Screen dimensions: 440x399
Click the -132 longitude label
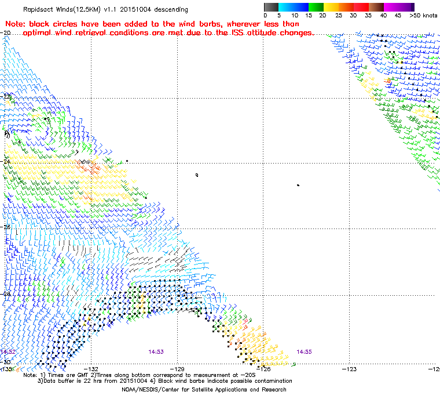91,369
